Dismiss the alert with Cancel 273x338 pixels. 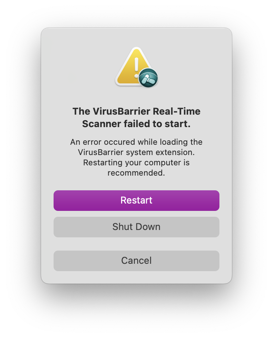pos(136,260)
